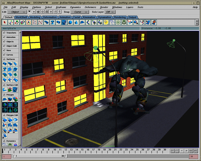The width and height of the screenshot is (201, 161).
Task: Click the crosshair circle icon in status line
Action: [38, 12]
